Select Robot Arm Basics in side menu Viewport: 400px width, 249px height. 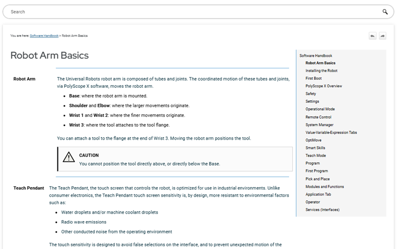(320, 63)
